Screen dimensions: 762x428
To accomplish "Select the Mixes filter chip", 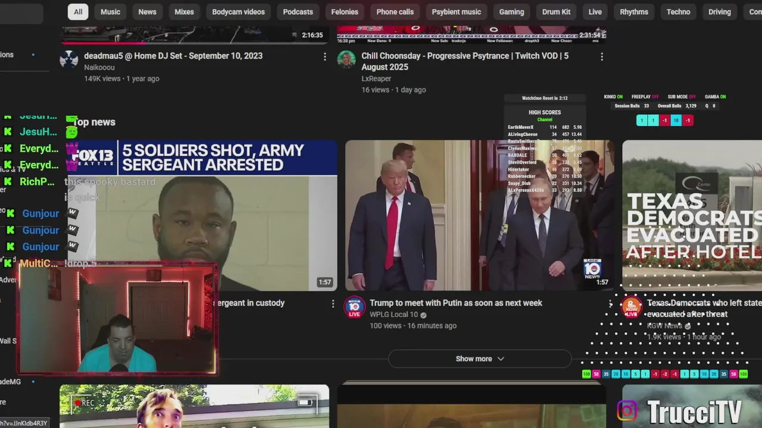I will click(184, 12).
